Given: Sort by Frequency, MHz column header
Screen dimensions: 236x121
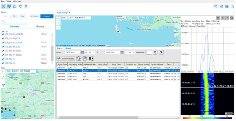Looking at the screenshot, I should click(x=75, y=64).
